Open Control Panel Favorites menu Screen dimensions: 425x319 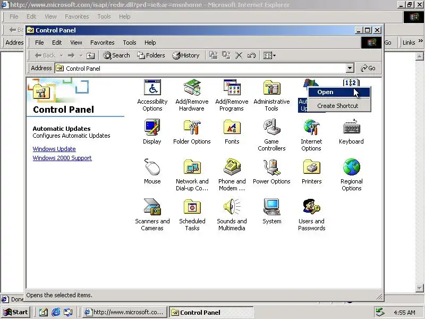102,43
